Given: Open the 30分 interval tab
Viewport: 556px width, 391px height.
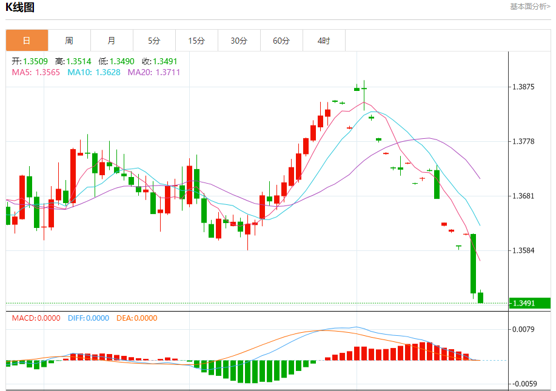Looking at the screenshot, I should (x=239, y=41).
